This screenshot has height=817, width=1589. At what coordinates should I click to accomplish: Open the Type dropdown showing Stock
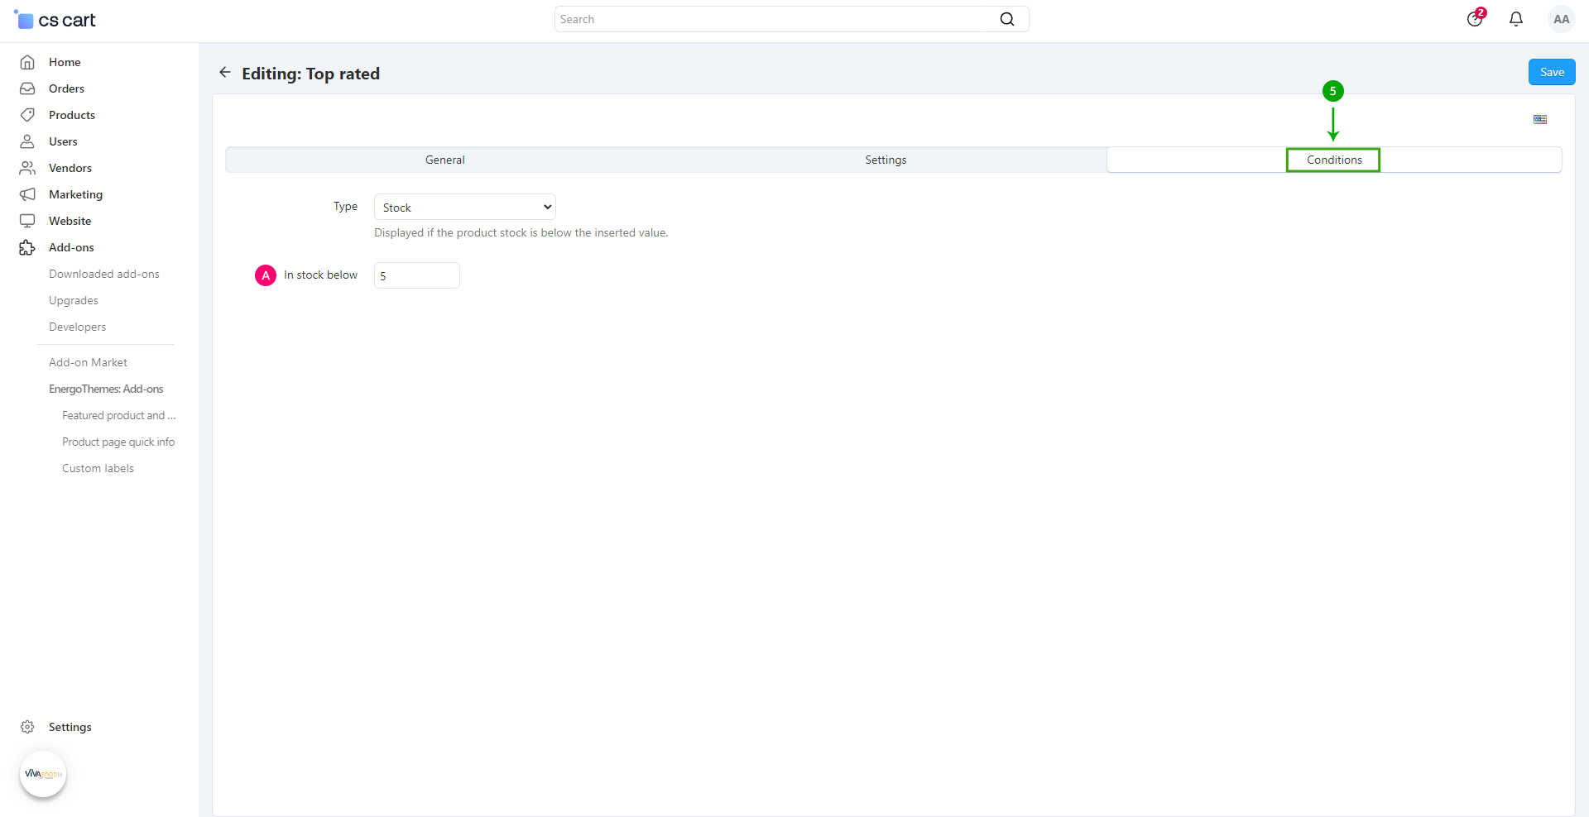pyautogui.click(x=464, y=207)
